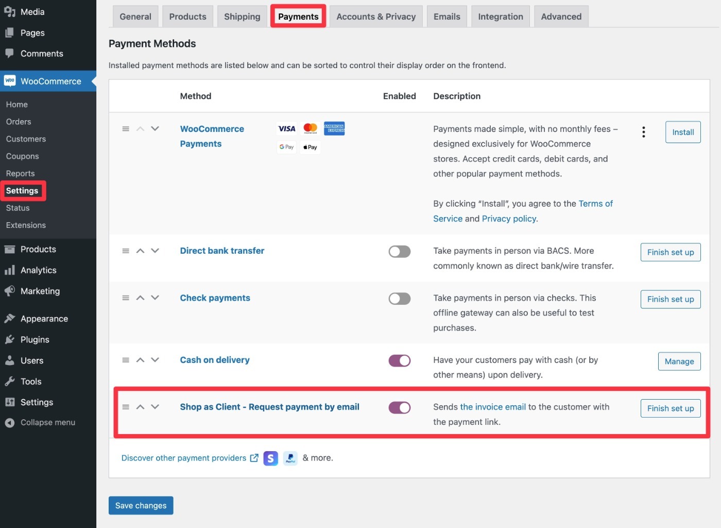Click the Analytics bar chart icon
Screen dimensions: 721x528
[9, 270]
